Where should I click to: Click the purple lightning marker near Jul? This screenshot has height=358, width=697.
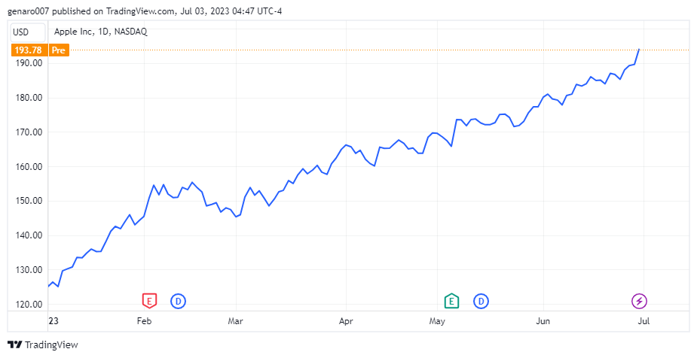639,302
